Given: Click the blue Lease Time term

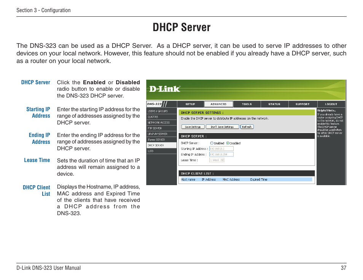Looking at the screenshot, I should [37, 160].
